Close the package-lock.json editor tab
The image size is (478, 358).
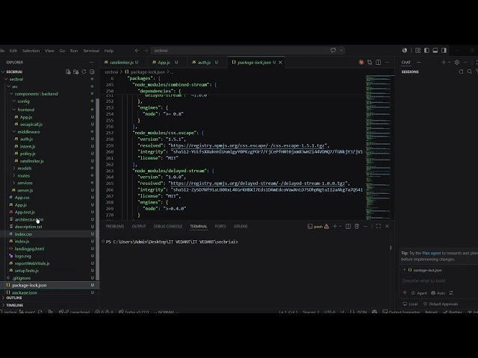pyautogui.click(x=280, y=62)
